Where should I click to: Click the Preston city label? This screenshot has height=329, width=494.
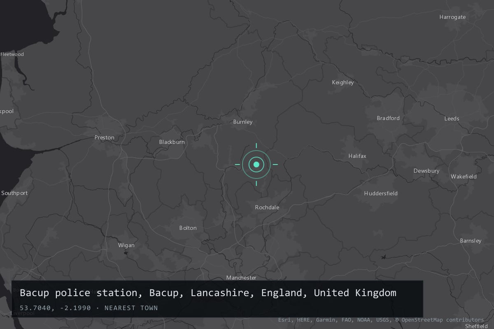pos(105,137)
